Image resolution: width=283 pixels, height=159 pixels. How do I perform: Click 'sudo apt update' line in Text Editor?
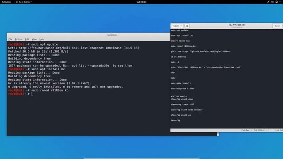coord(180,30)
